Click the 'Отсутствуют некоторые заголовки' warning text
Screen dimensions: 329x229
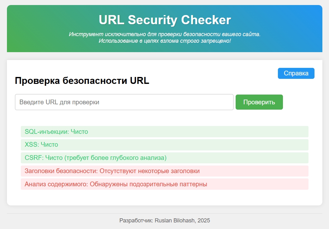pyautogui.click(x=150, y=171)
